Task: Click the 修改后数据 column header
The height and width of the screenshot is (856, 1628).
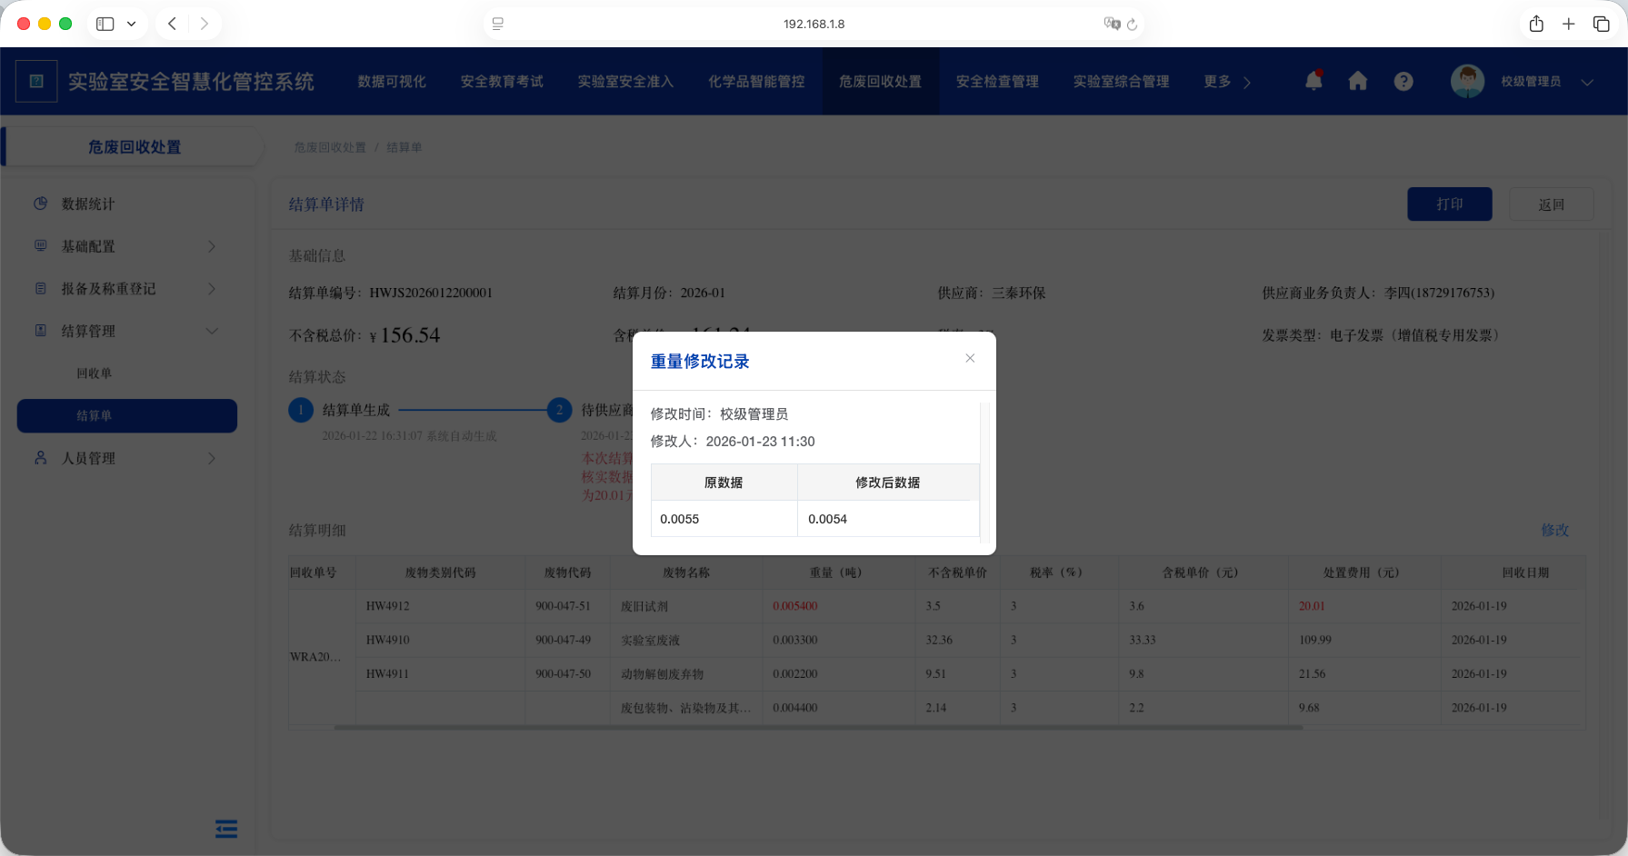Action: [888, 483]
